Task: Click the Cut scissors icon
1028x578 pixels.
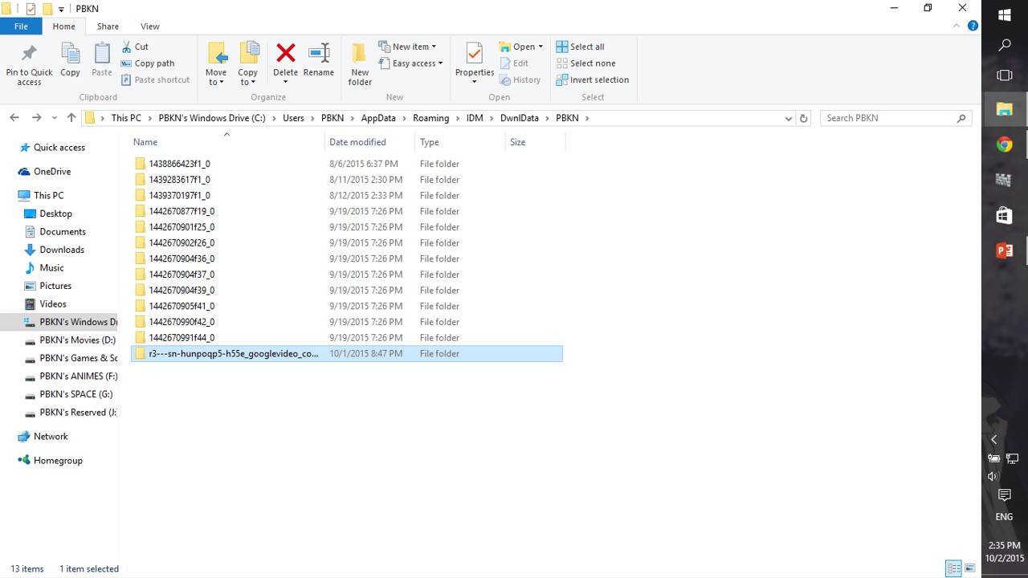Action: [127, 47]
